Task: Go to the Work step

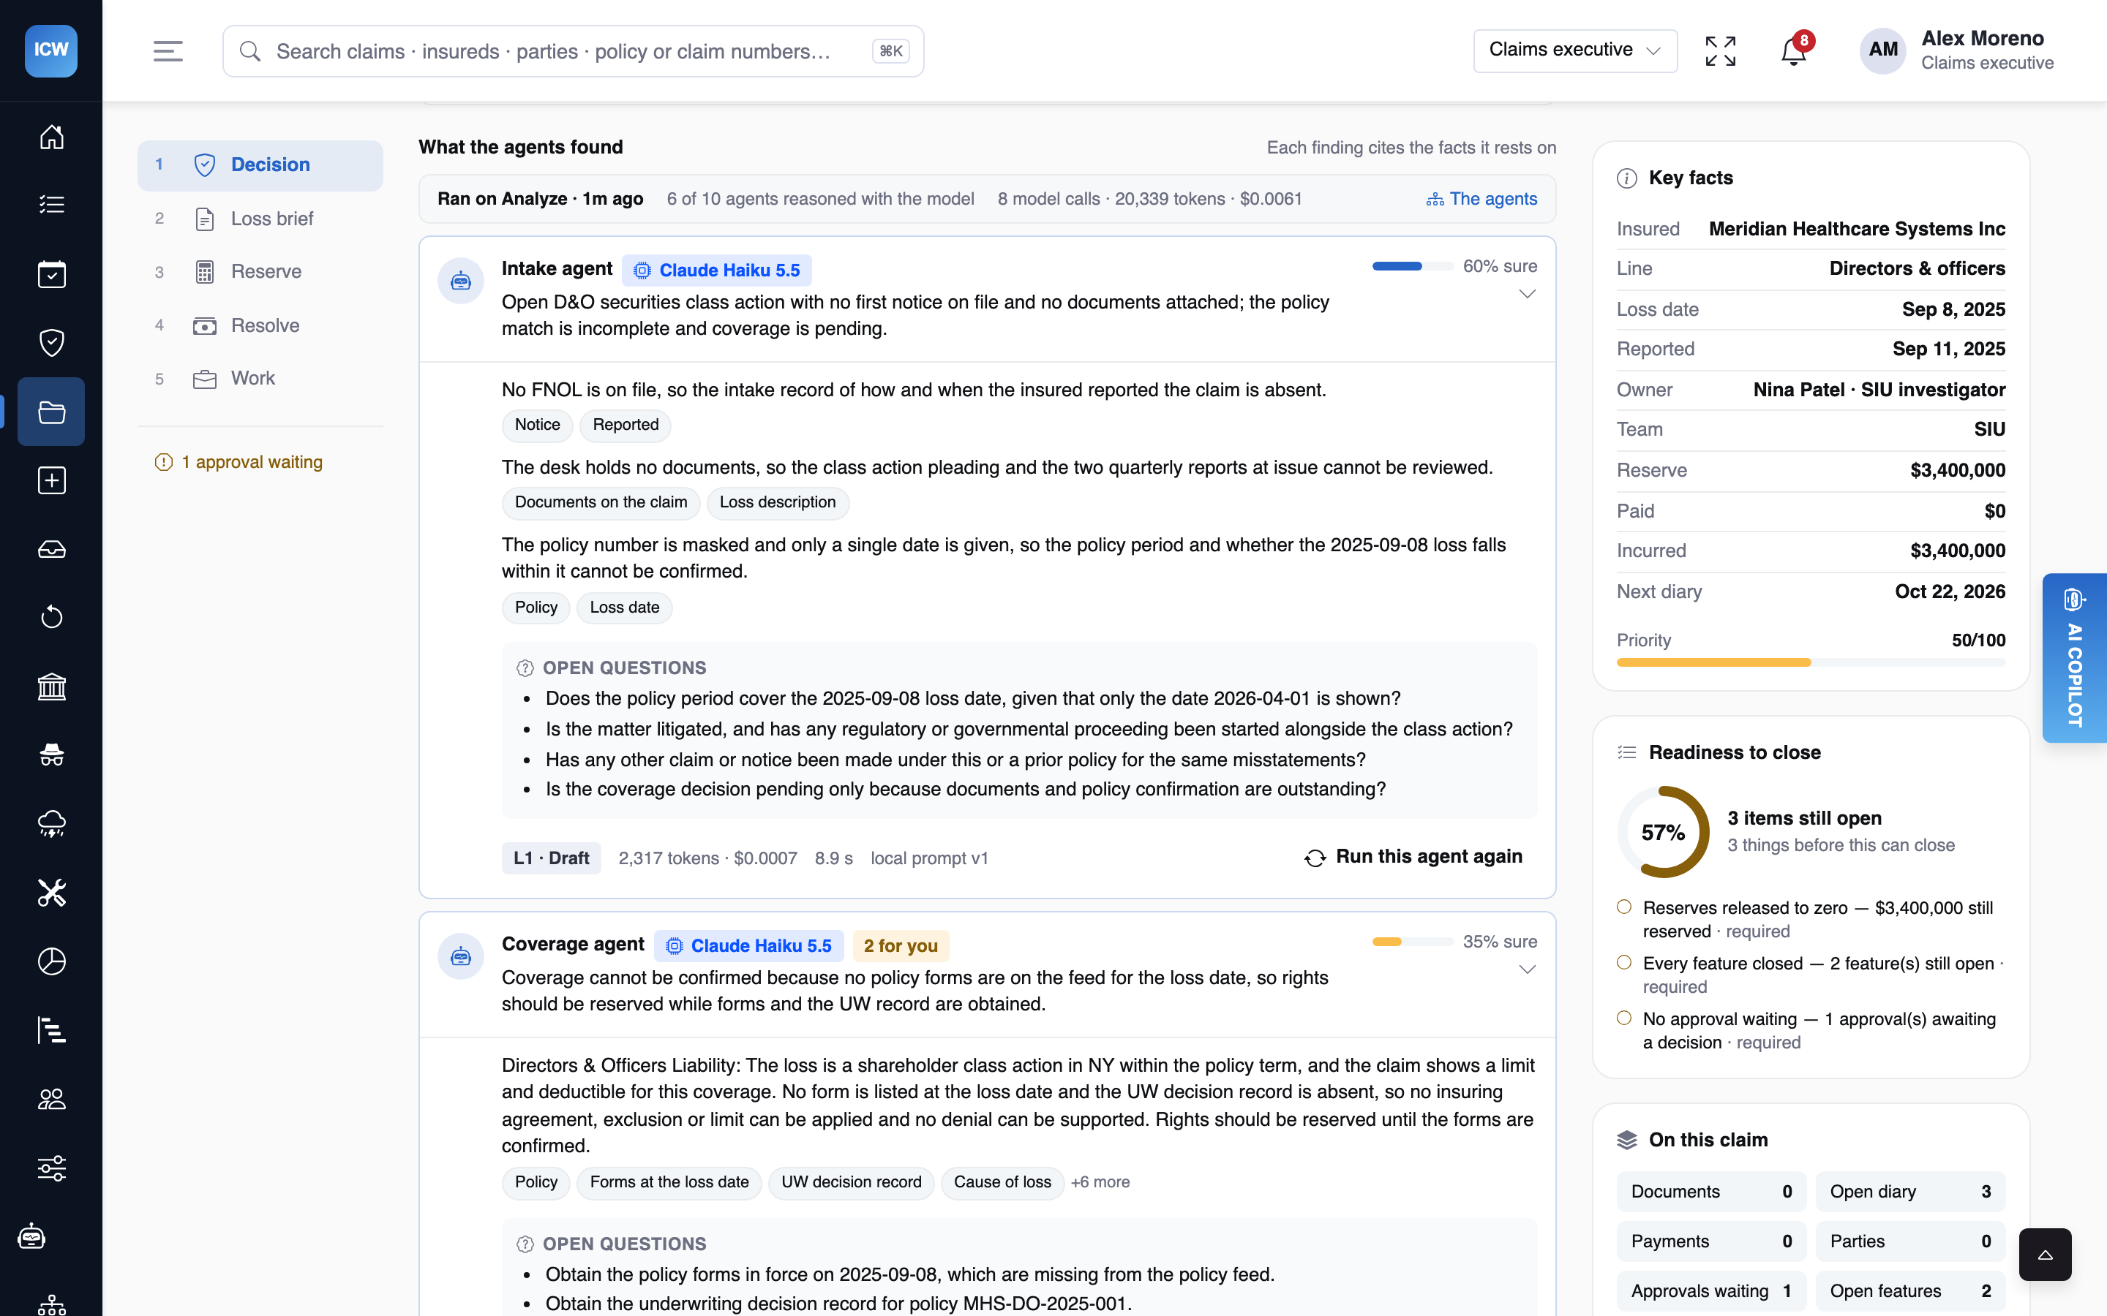Action: 260,379
